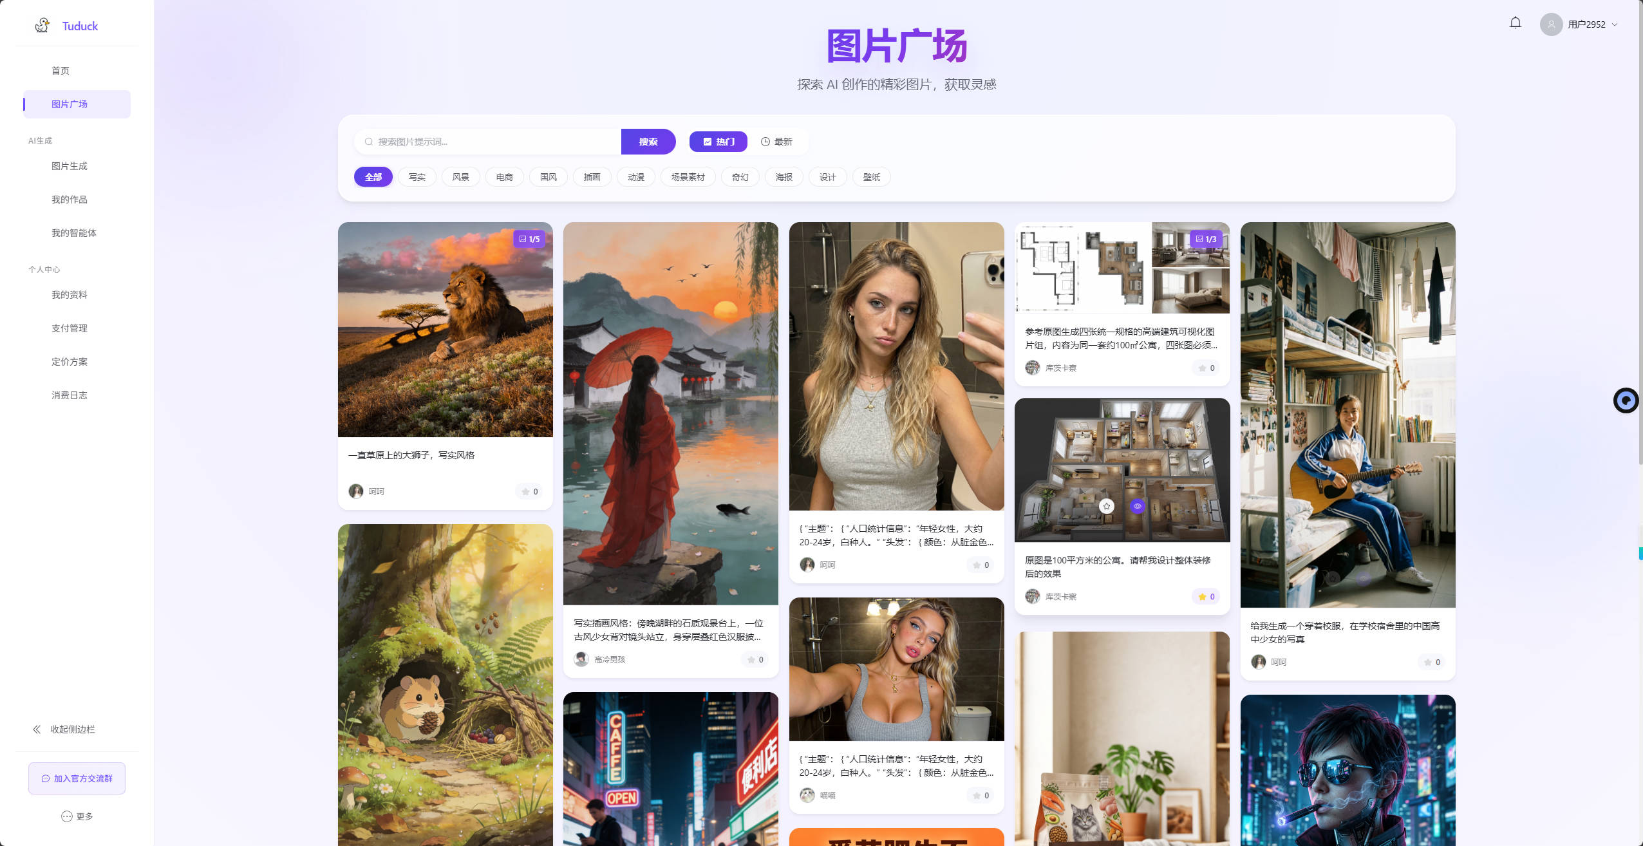Click the 1/5 image count badge on lion

click(529, 239)
